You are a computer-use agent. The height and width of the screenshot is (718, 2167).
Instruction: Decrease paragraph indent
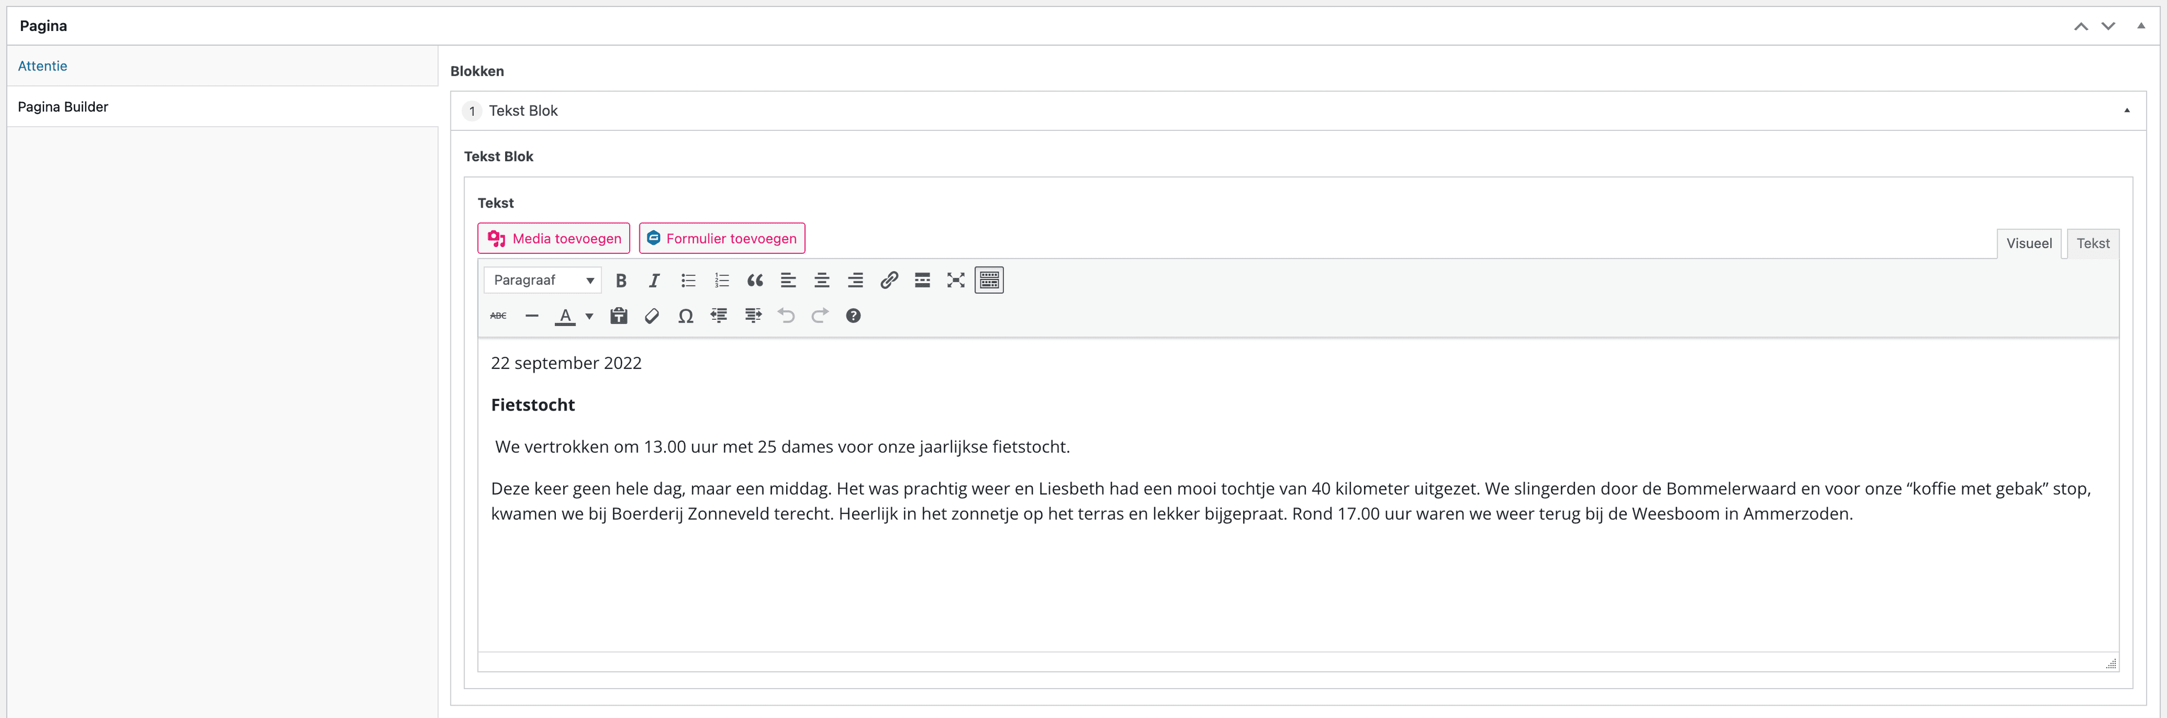click(x=720, y=316)
